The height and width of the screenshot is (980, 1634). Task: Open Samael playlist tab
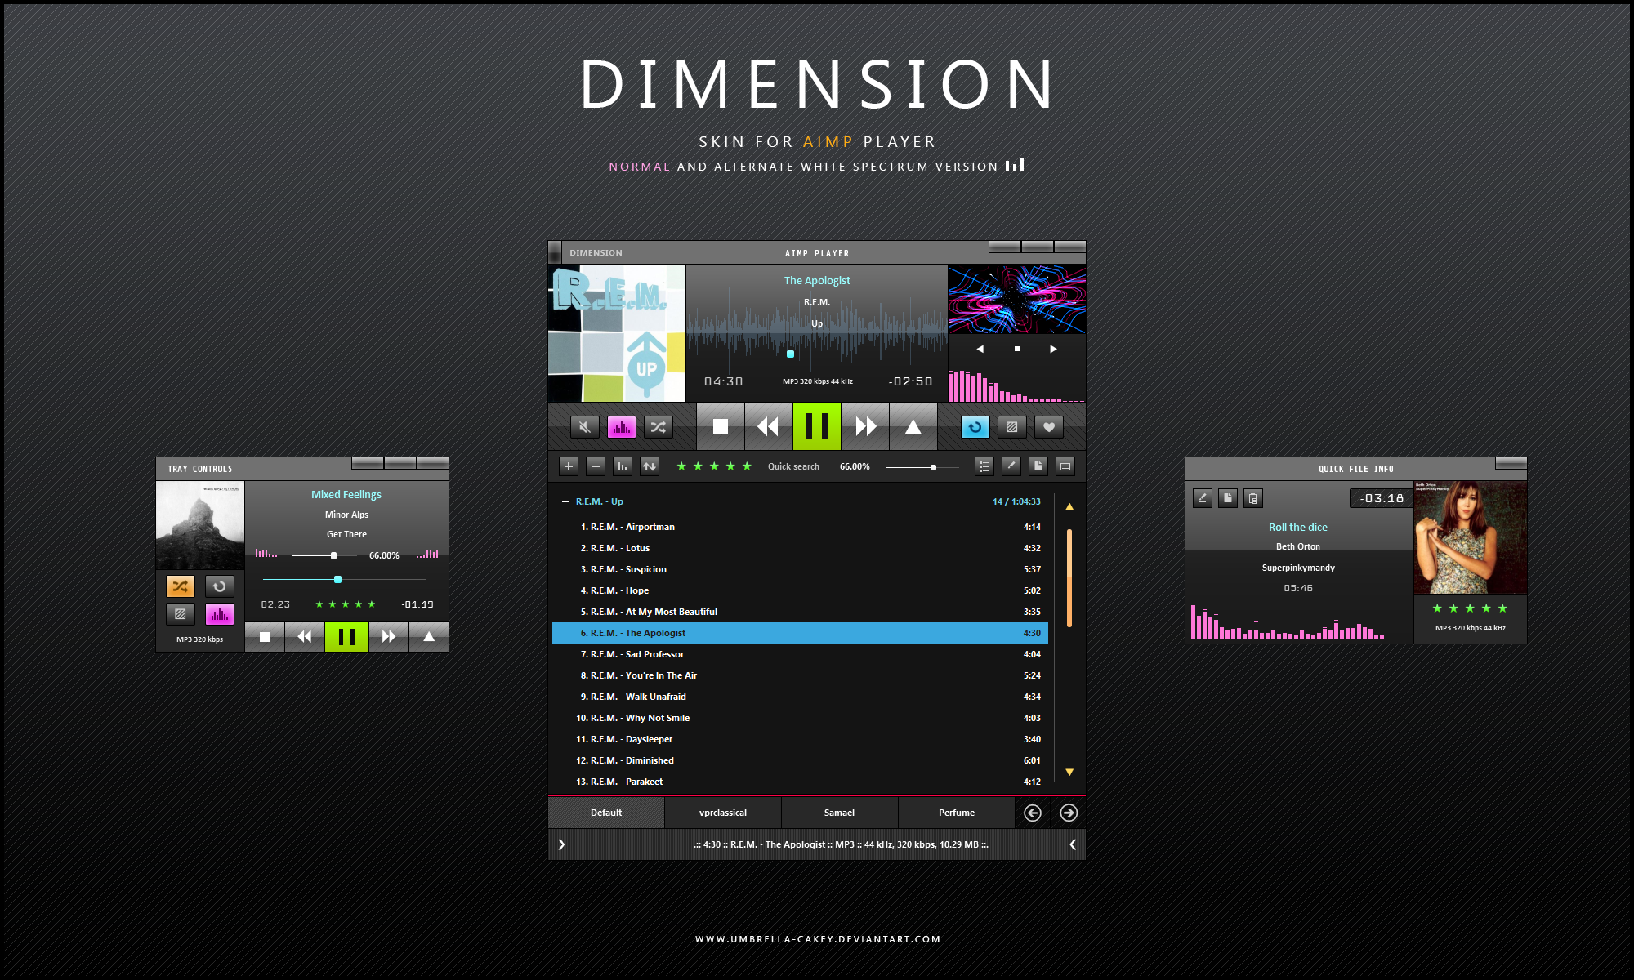839,813
